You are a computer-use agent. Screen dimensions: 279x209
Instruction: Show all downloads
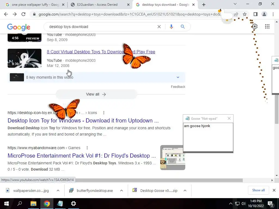point(258,190)
